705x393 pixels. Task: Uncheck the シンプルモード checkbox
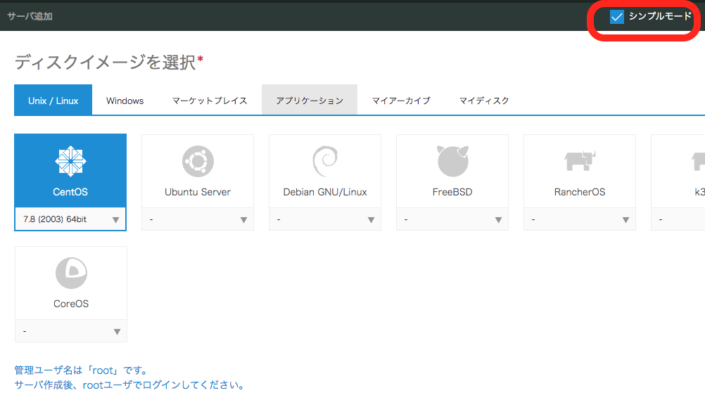pos(617,17)
